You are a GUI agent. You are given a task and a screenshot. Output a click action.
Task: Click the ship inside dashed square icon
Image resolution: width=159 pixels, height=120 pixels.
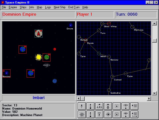pyautogui.click(x=117, y=106)
